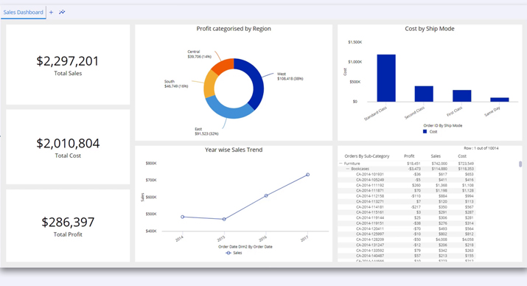The height and width of the screenshot is (286, 527).
Task: Collapse the Bookcases sub-category row
Action: coord(348,169)
